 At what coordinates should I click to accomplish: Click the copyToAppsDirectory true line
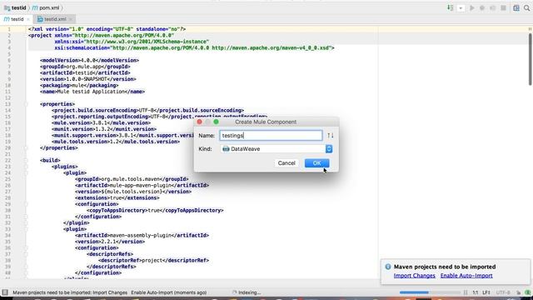click(155, 210)
